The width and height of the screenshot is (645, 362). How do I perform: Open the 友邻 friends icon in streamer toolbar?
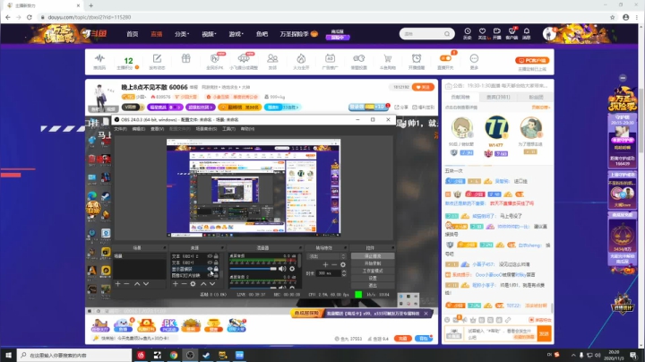(272, 58)
